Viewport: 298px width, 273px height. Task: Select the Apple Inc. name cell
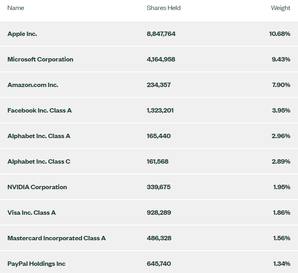pyautogui.click(x=22, y=34)
